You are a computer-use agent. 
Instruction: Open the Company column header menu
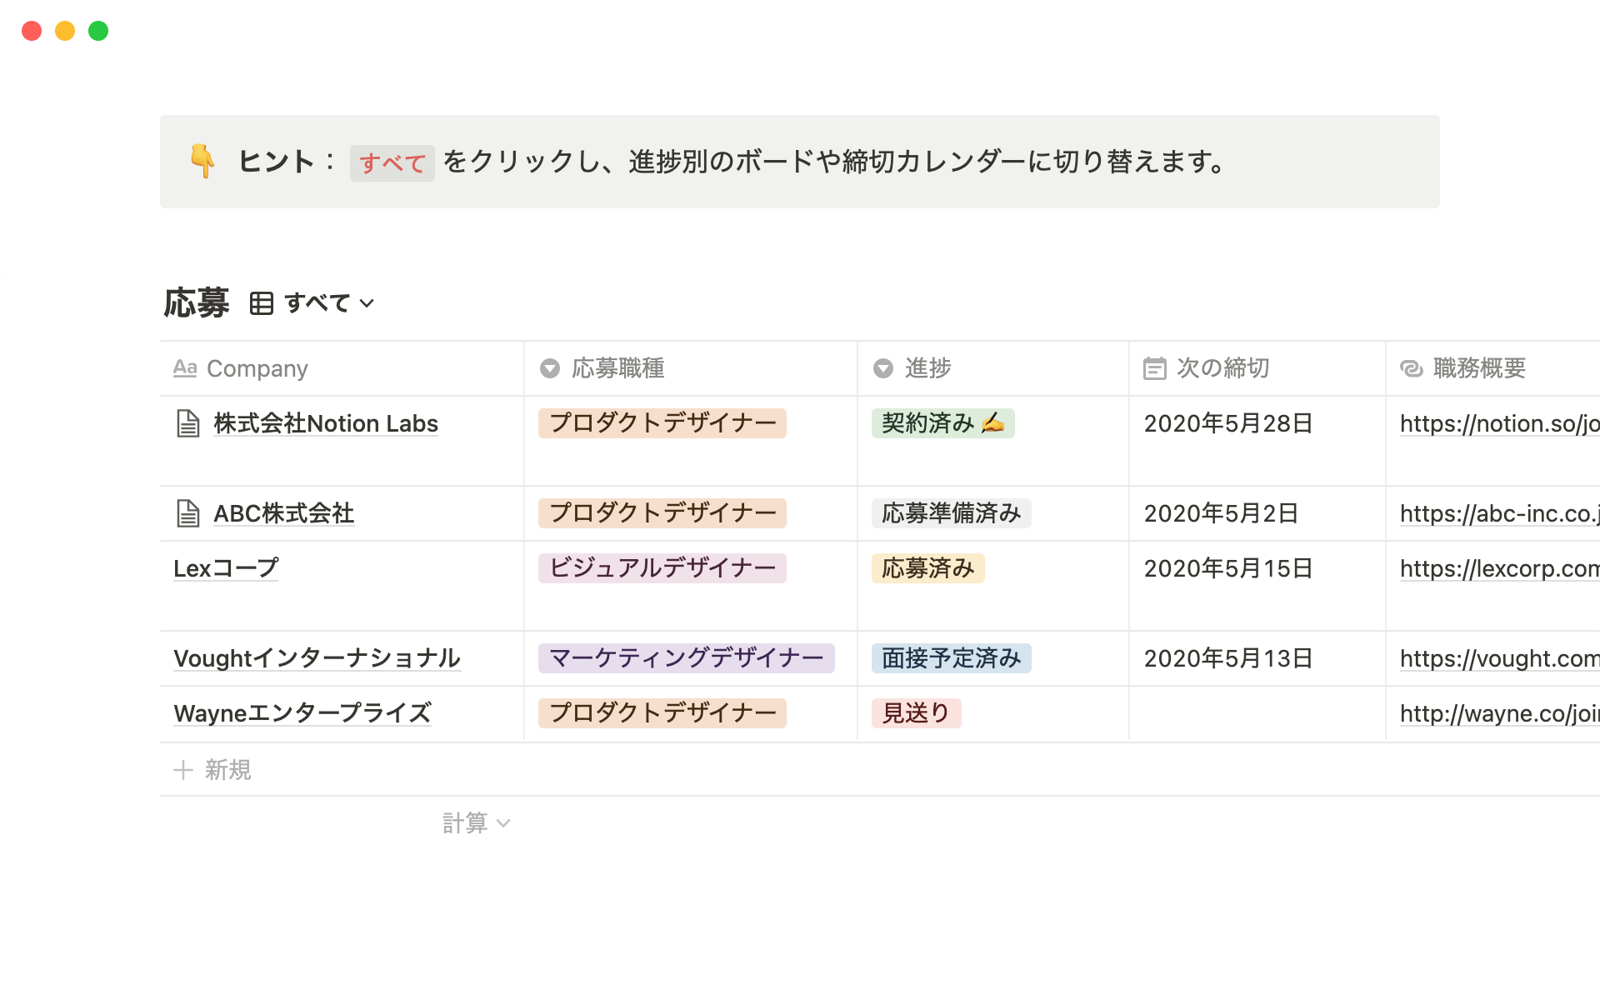257,368
